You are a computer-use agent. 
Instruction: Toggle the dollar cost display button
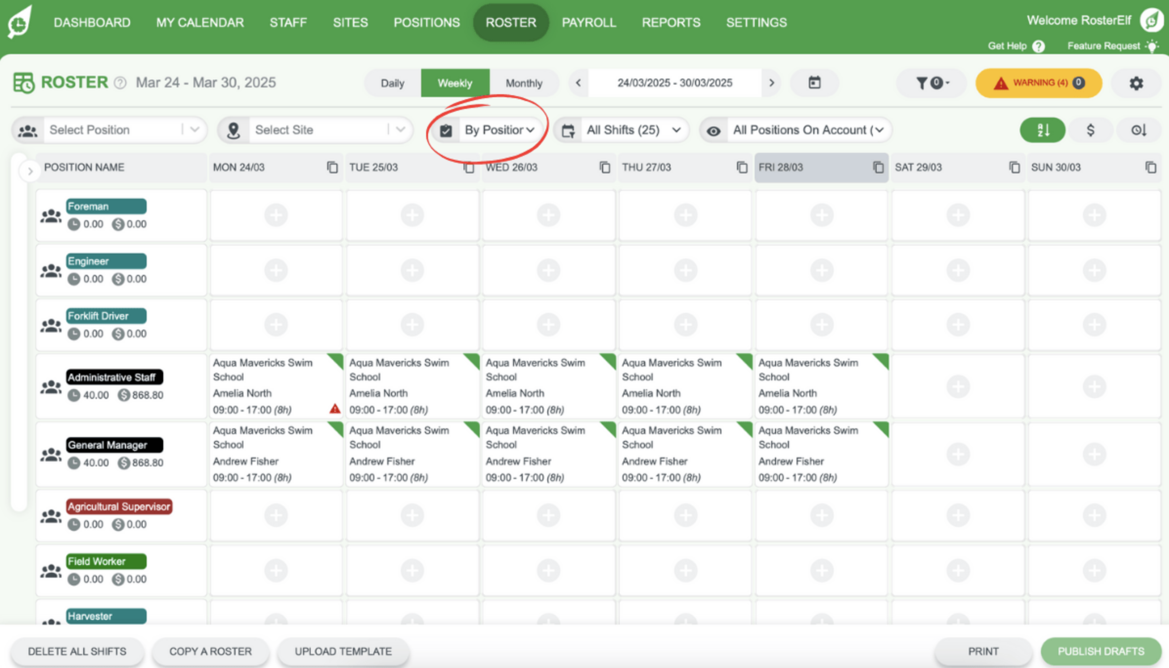coord(1090,130)
